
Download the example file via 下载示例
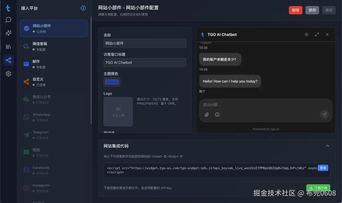(x=318, y=187)
